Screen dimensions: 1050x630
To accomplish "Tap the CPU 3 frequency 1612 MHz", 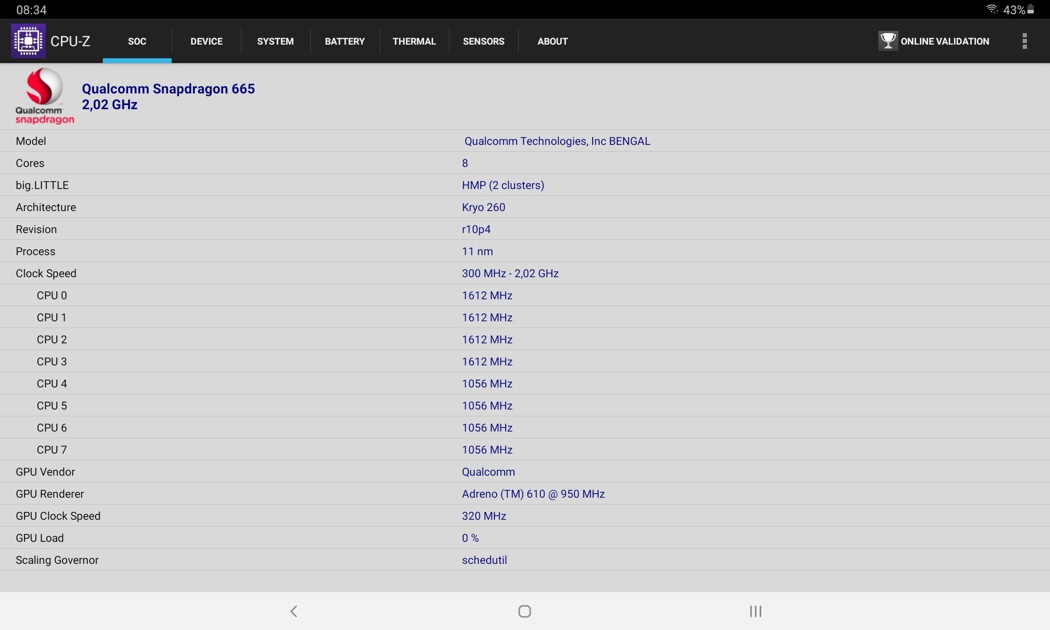I will pyautogui.click(x=487, y=361).
